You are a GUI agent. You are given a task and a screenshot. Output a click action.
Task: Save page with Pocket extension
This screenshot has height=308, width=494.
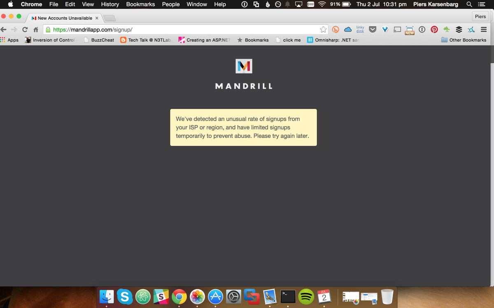[x=373, y=30]
